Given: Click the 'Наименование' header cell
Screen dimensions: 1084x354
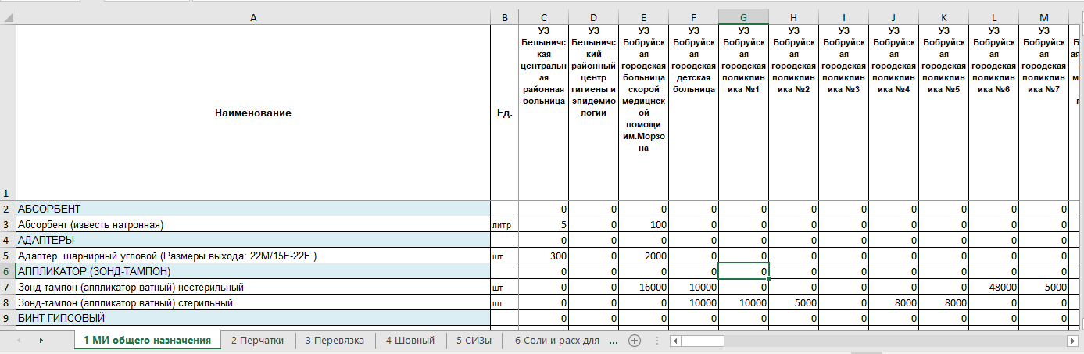Looking at the screenshot, I should (x=252, y=113).
